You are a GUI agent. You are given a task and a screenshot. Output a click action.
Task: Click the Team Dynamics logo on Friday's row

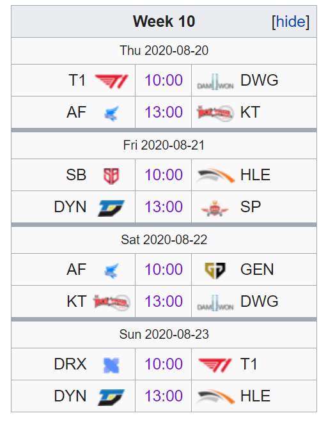click(x=111, y=208)
